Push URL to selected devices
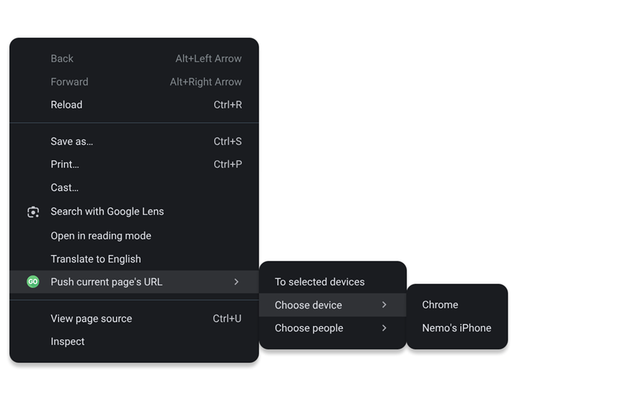This screenshot has height=397, width=635. coord(320,281)
